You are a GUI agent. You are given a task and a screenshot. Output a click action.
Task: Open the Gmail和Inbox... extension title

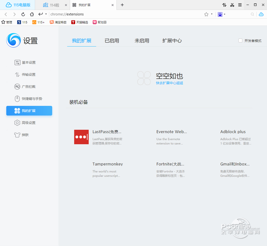click(235, 164)
